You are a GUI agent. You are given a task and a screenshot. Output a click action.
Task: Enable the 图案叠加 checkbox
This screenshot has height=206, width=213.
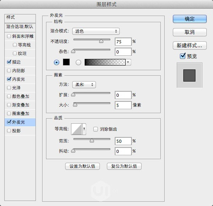click(9, 114)
